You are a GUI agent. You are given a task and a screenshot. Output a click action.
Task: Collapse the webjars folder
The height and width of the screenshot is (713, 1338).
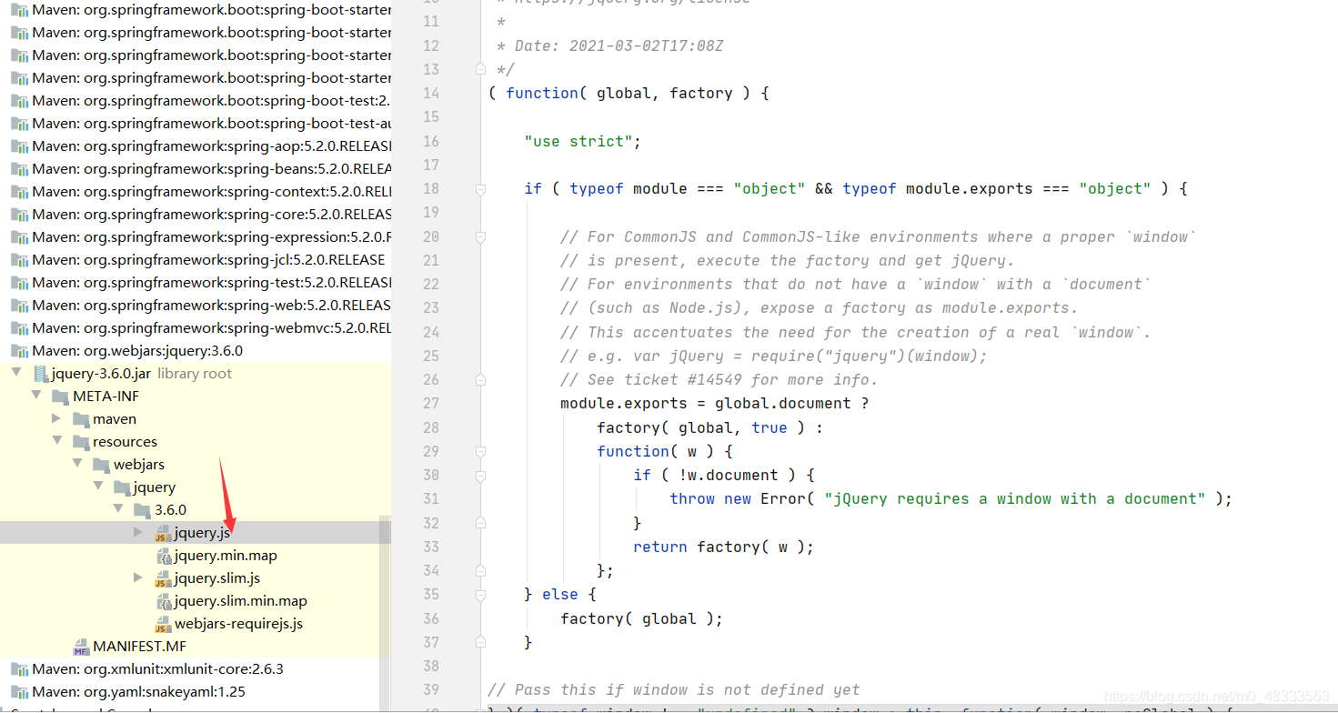pos(77,464)
